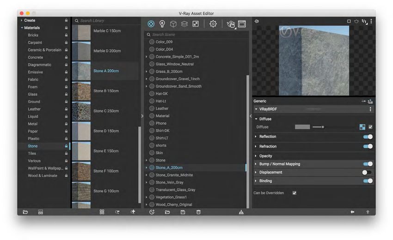Toggle the Reflection switch
The width and height of the screenshot is (393, 240).
click(368, 137)
